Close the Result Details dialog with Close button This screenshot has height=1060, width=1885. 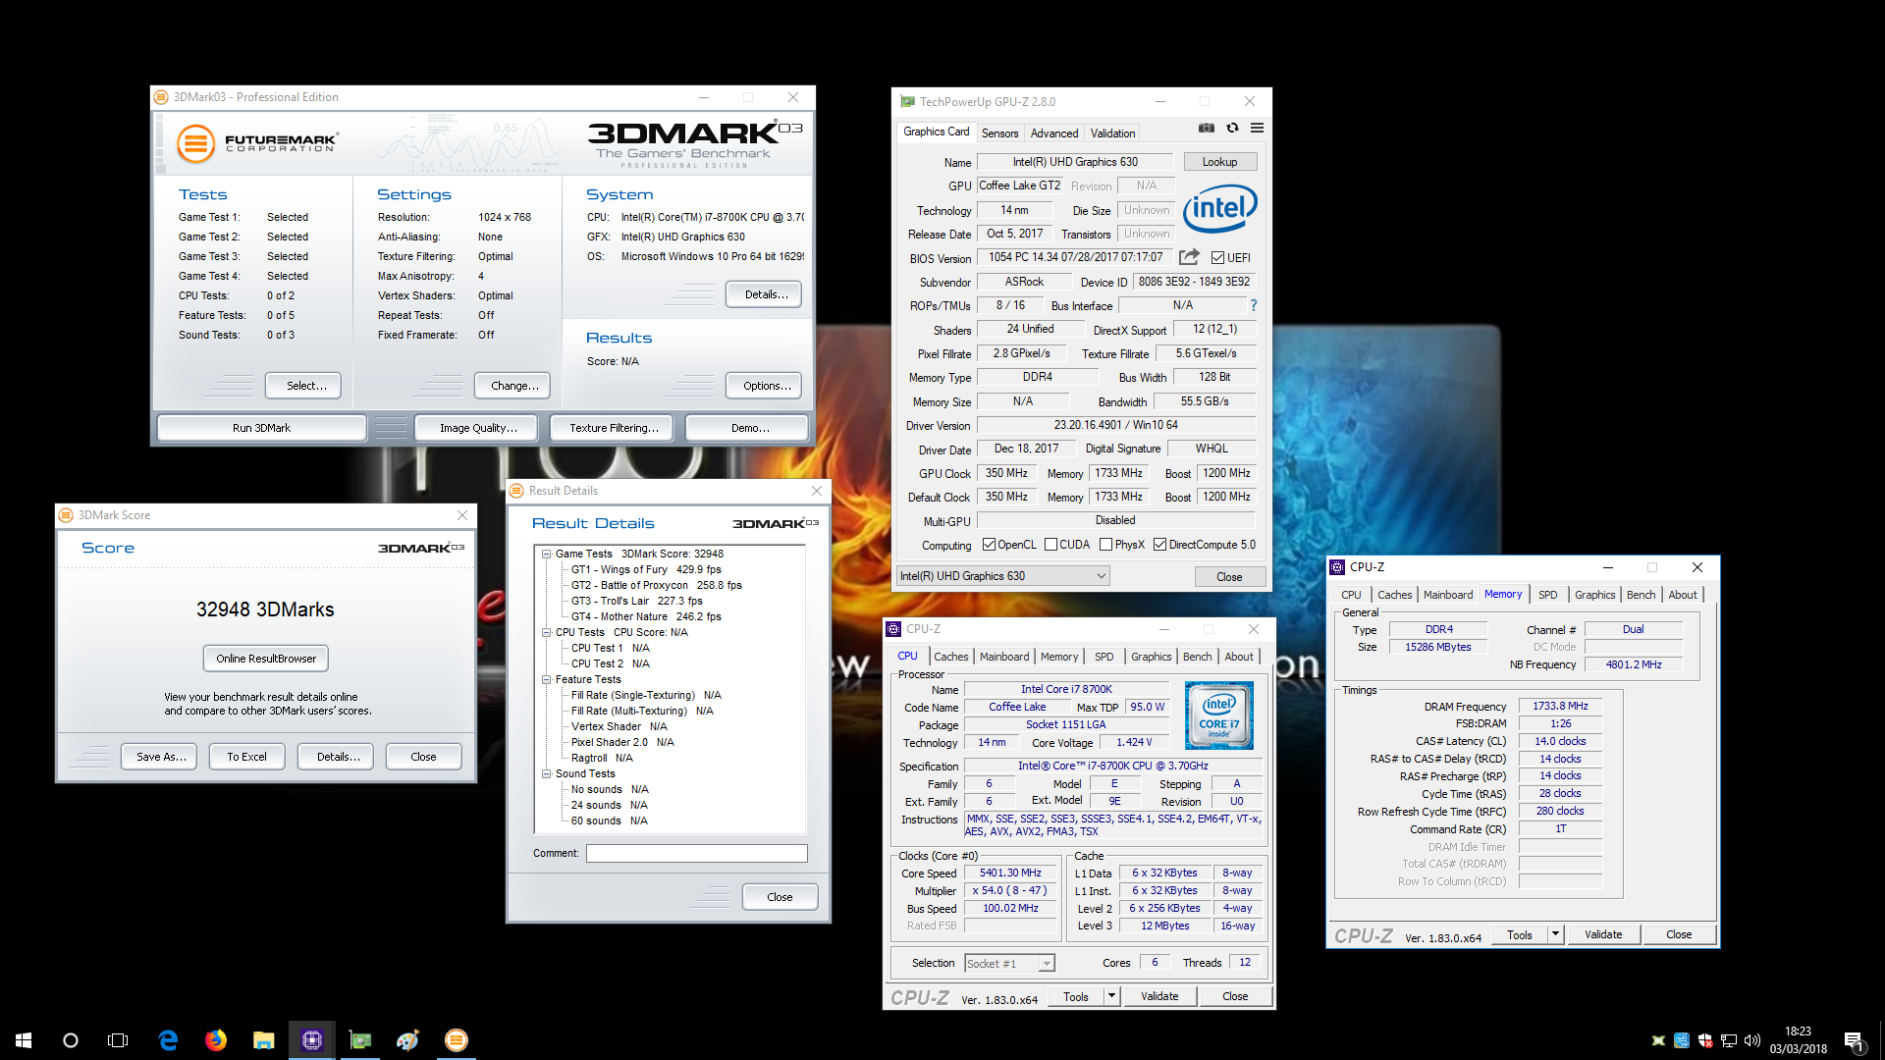point(780,897)
